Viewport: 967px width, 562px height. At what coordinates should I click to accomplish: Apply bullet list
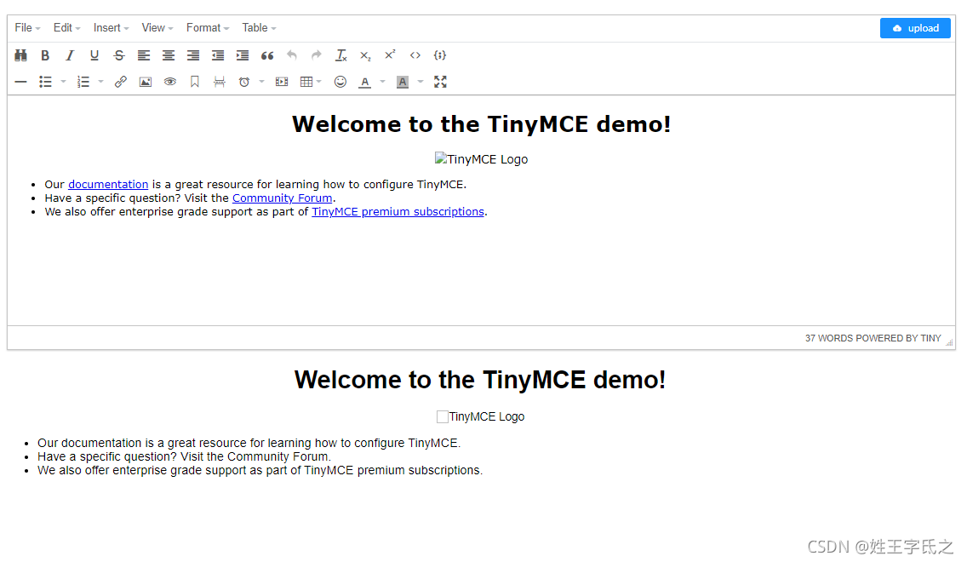click(45, 82)
